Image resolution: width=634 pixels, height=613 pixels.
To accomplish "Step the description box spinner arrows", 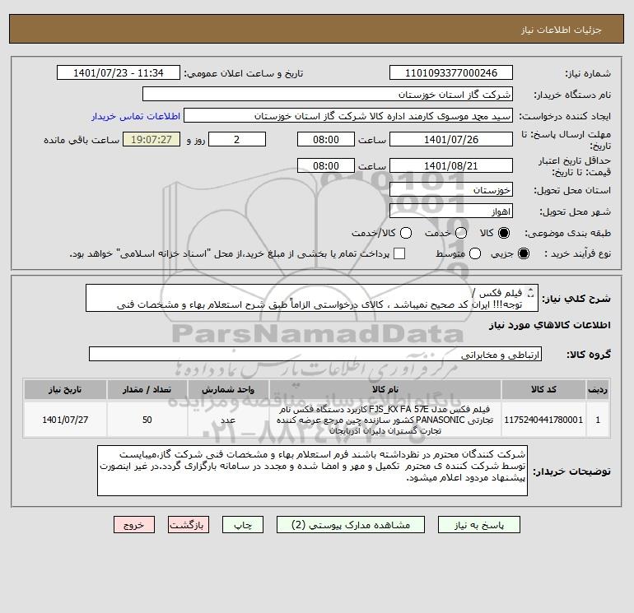I will (x=531, y=292).
